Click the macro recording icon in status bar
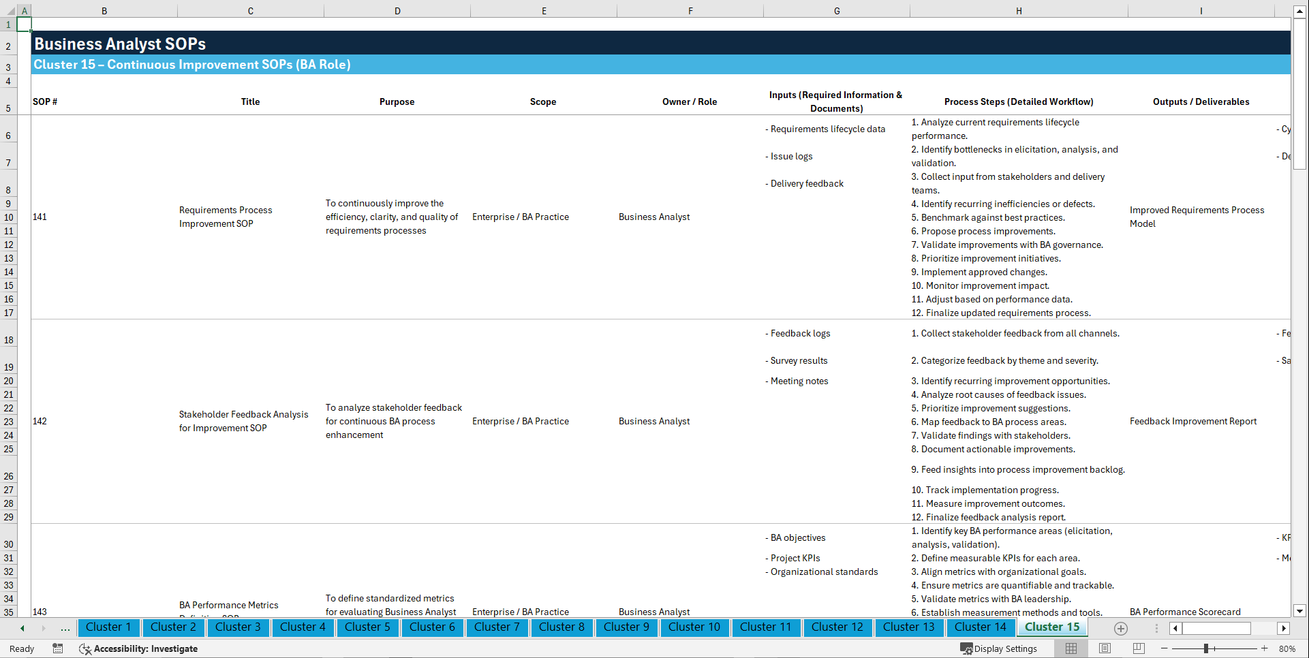The image size is (1309, 658). pos(58,648)
